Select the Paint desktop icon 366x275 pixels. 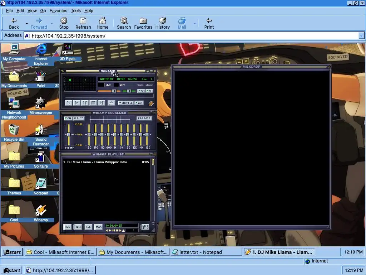point(41,79)
